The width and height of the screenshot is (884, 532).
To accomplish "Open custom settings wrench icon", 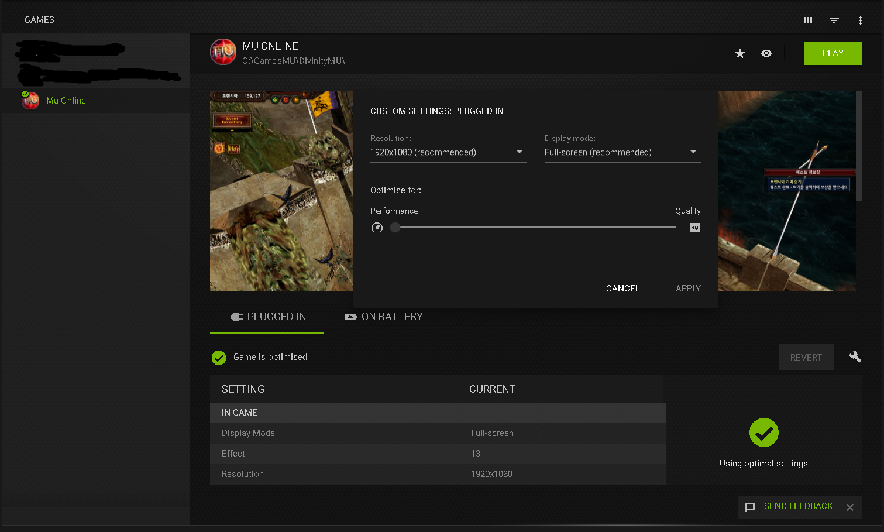I will pyautogui.click(x=855, y=357).
